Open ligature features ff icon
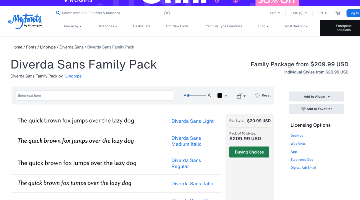Image resolution: width=360 pixels, height=200 pixels. pyautogui.click(x=241, y=96)
